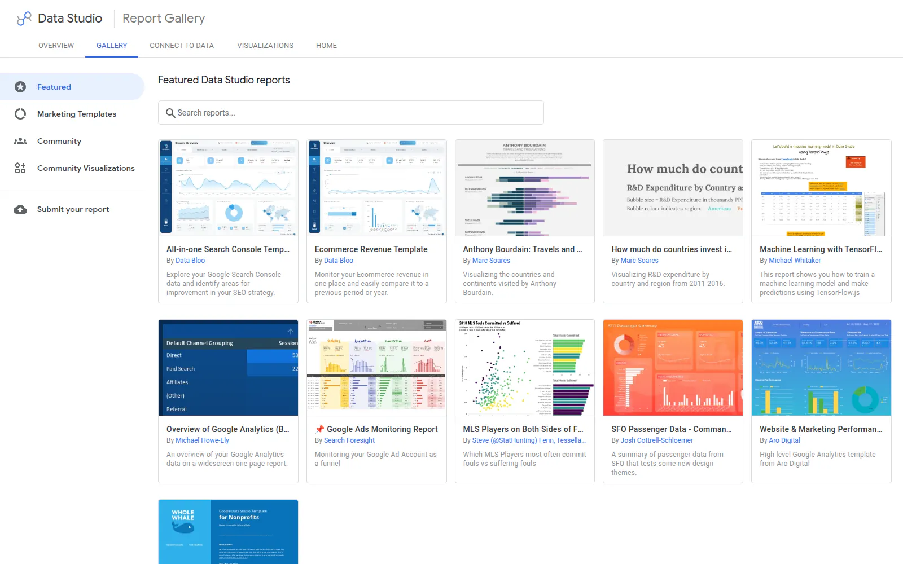The height and width of the screenshot is (564, 903).
Task: Click the Marketing Templates circular icon
Action: [20, 114]
